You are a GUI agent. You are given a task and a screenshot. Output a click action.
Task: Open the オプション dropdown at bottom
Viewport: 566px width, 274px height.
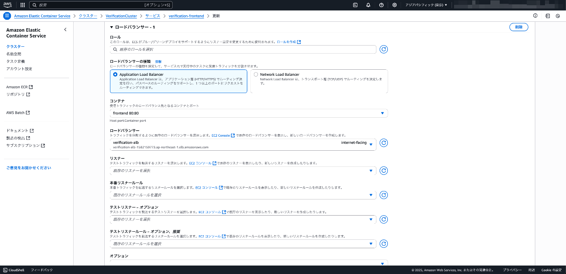click(x=249, y=263)
